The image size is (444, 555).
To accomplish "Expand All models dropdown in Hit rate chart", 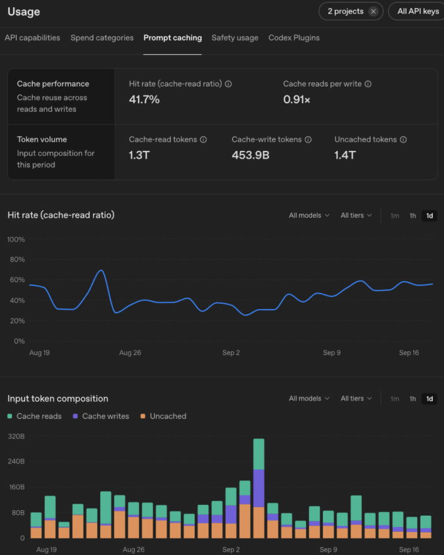I will (x=309, y=215).
